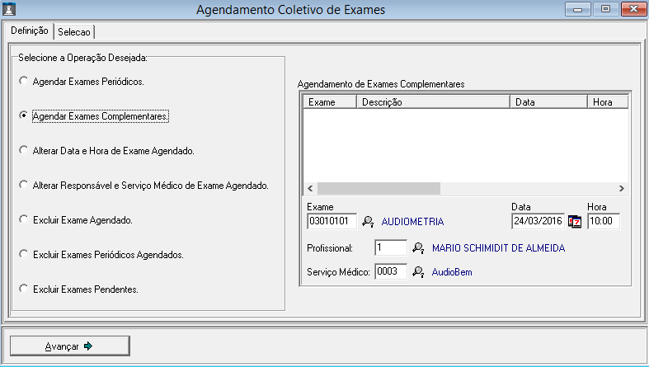
Task: Maximize the Agendamento Coletivo window
Action: tap(605, 9)
